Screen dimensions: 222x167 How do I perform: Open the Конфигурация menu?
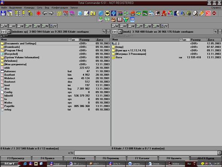(60, 8)
